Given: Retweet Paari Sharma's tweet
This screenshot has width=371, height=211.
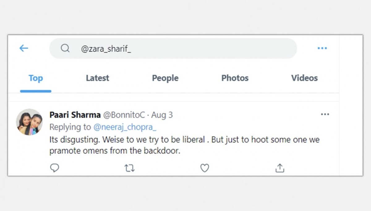Looking at the screenshot, I should [x=129, y=168].
